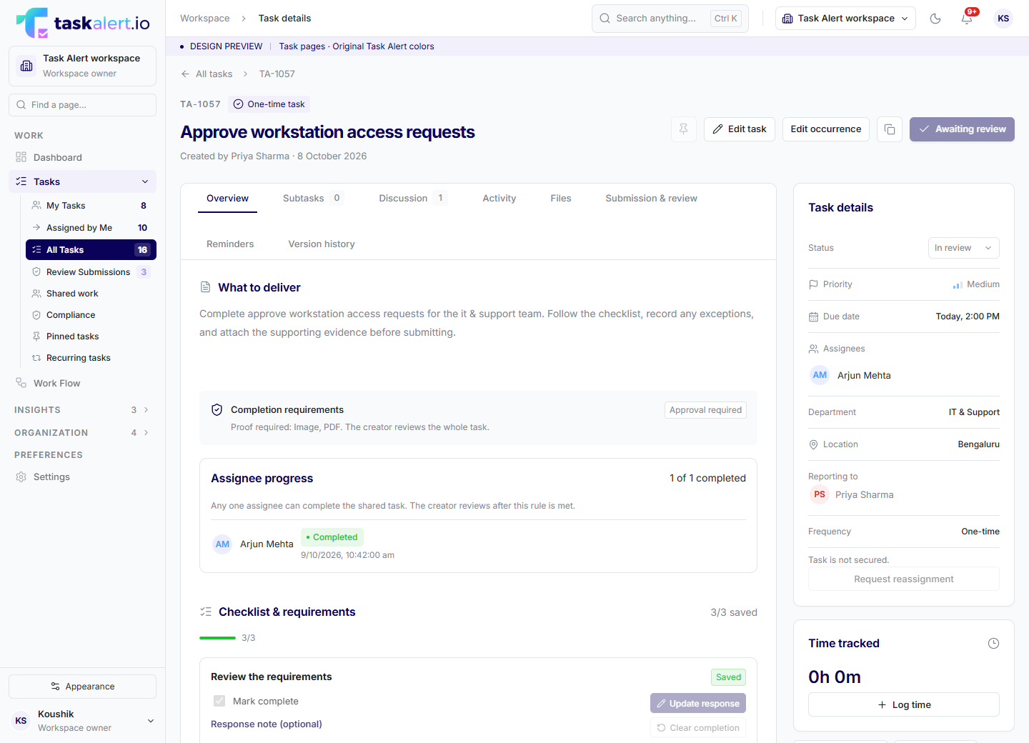Open the Version history tab
The height and width of the screenshot is (743, 1029).
tap(322, 244)
